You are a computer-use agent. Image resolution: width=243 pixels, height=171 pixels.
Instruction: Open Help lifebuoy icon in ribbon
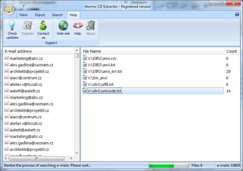click(x=78, y=28)
